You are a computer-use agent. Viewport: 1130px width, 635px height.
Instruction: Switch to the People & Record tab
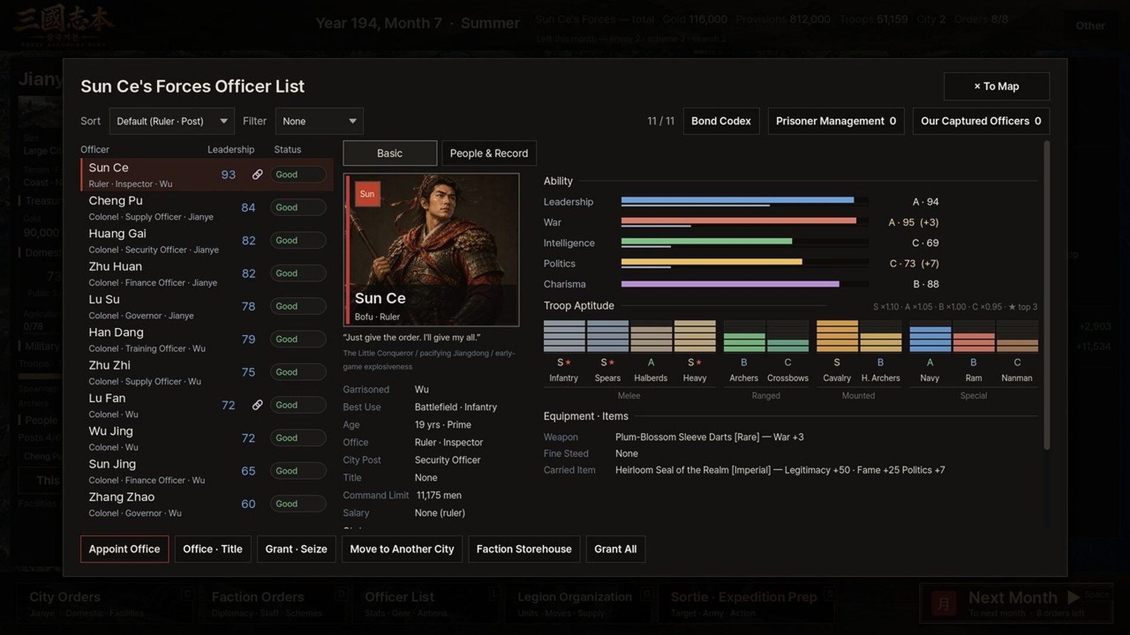point(488,153)
